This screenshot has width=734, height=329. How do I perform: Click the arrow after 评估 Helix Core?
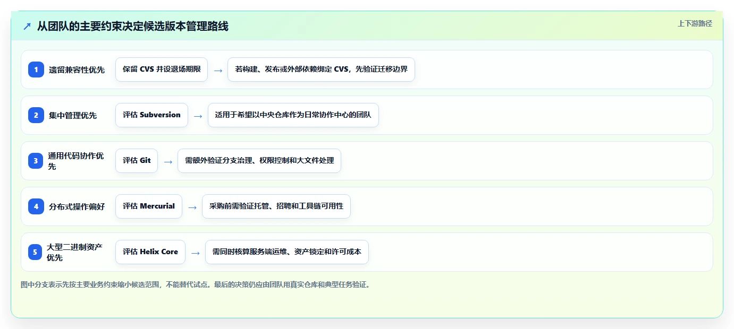(195, 253)
